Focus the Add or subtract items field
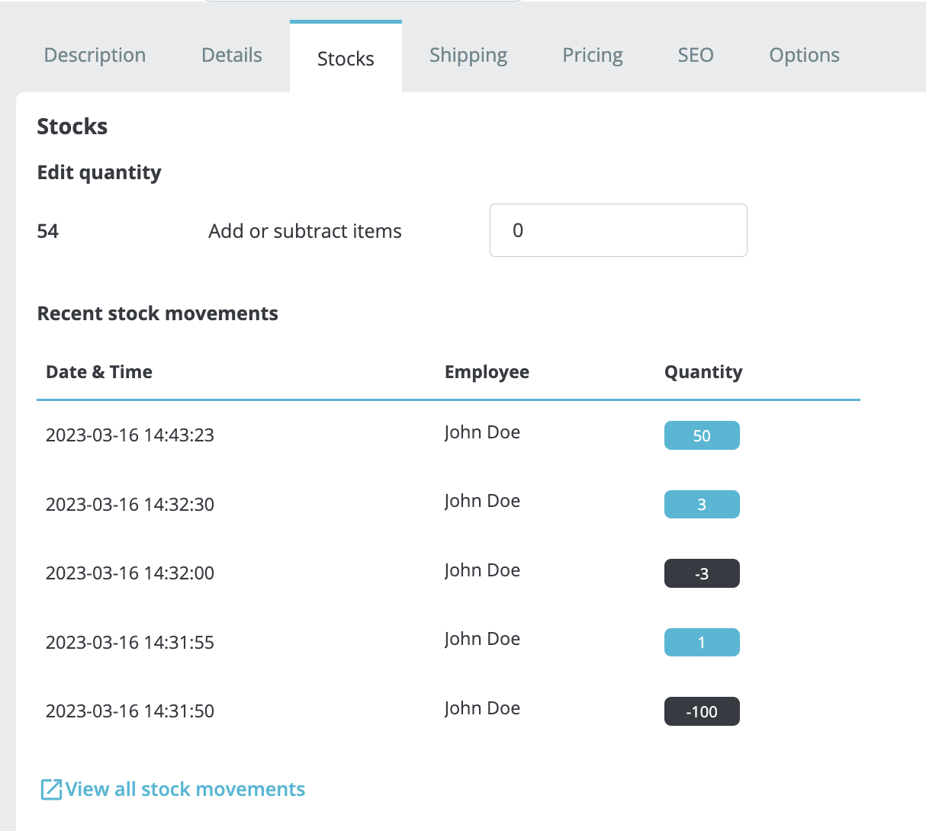Viewport: 926px width, 831px height. [x=618, y=230]
